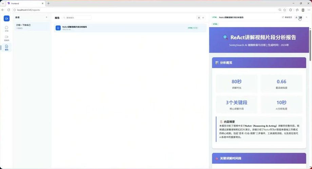Open the tab search dropdown chevron
The height and width of the screenshot is (169, 312).
point(3,3)
